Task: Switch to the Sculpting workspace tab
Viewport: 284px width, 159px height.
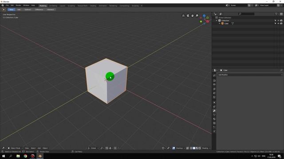Action: (x=71, y=6)
